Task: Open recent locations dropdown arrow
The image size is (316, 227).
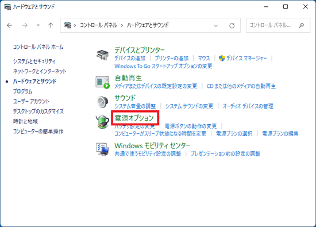Action: tap(38, 25)
